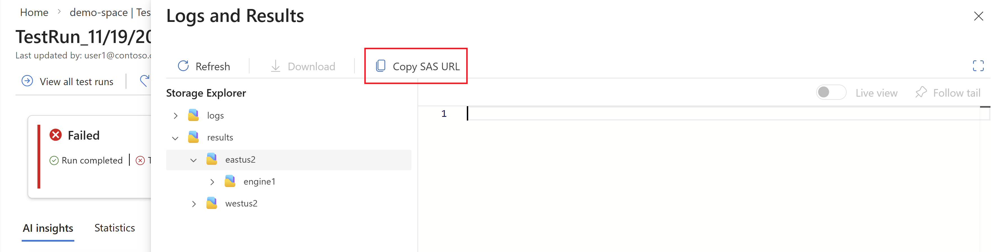Screen dimensions: 1004x252
Task: Switch to the Statistics tab
Action: pyautogui.click(x=115, y=228)
